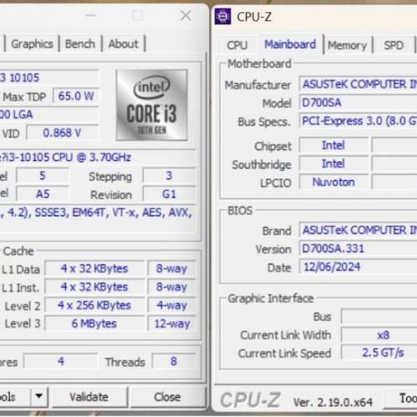Click the BIOS Brand ASUSTeK field
Screen dimensions: 417x417
tap(359, 230)
